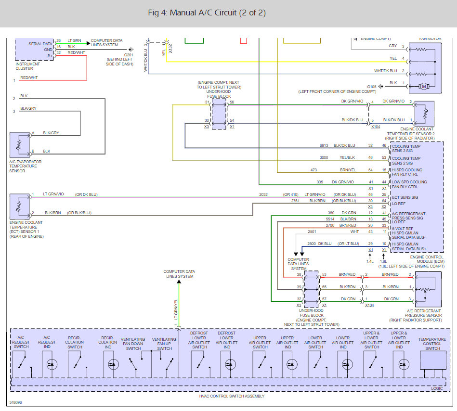Click the 'ENGINE CONTROL MODULE (ECM)' label
Screen dimensions: 457x411
[427, 259]
